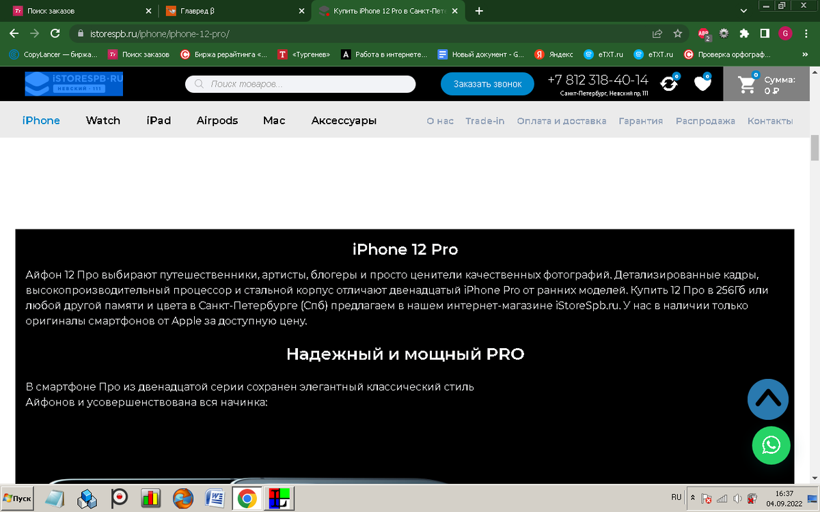Reload the page in Chrome
Screen dimensions: 820x512
[55, 33]
